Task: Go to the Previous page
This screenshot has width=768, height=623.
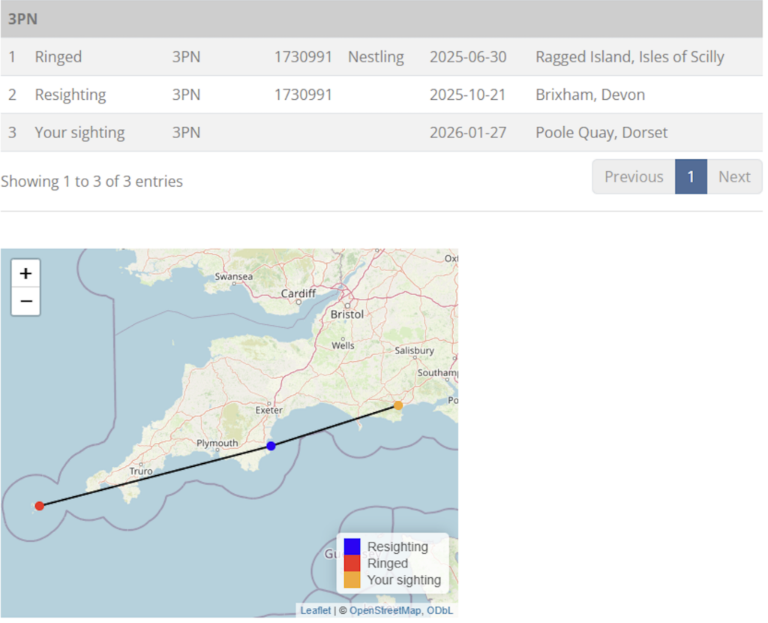Action: pyautogui.click(x=634, y=177)
